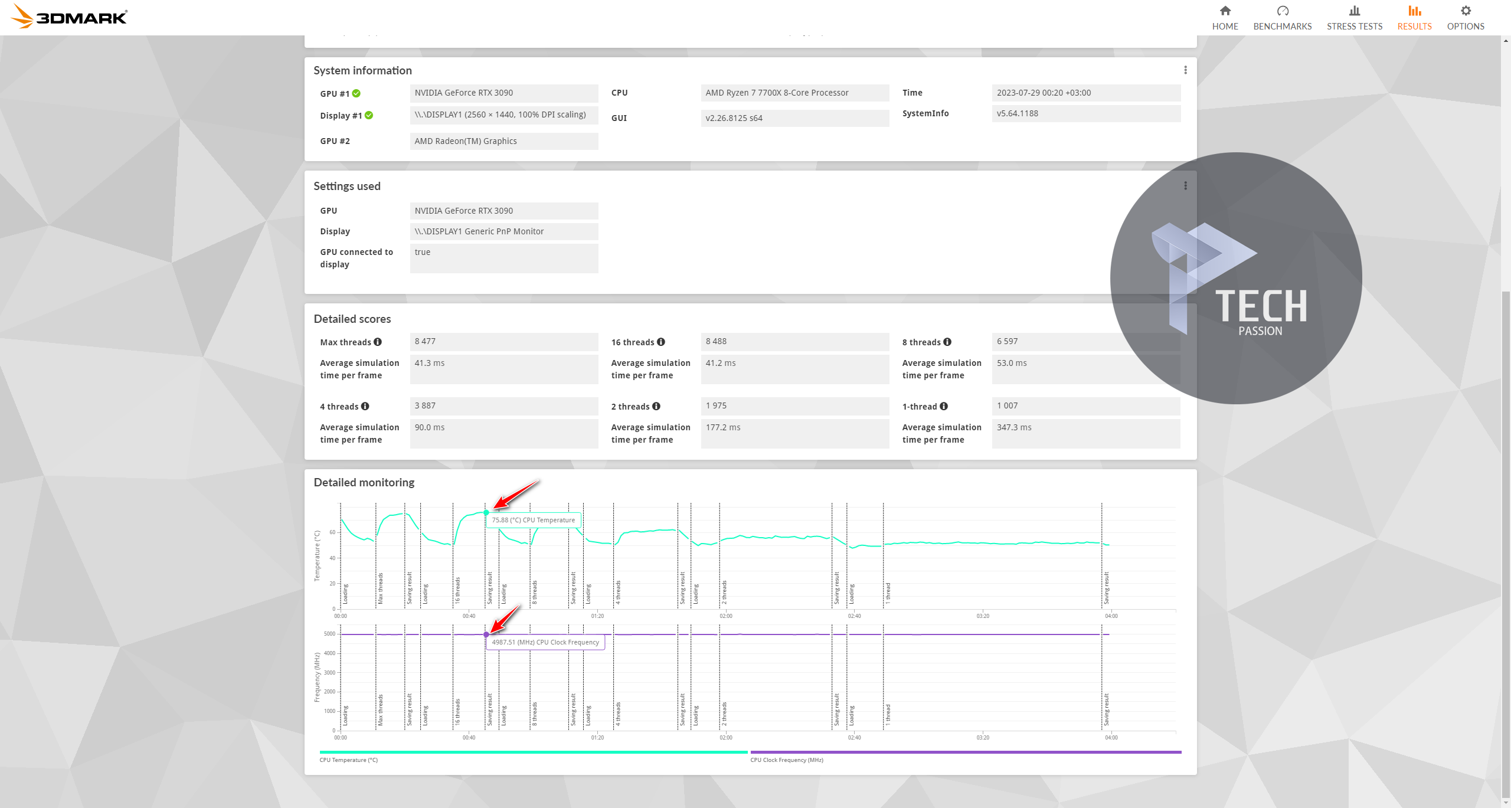Click info icon beside 16 threads
1511x808 pixels.
coord(661,342)
